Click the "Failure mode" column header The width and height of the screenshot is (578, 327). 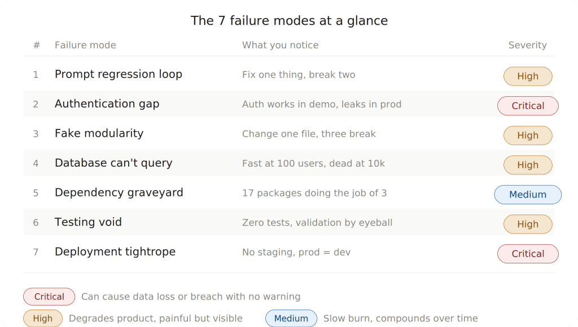click(x=85, y=45)
